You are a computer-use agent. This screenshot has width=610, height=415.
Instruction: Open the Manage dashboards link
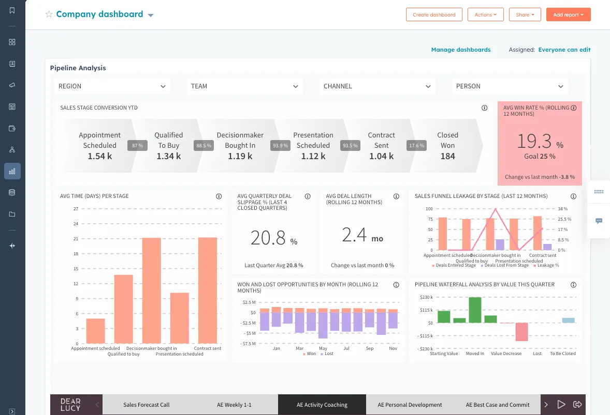pos(460,50)
